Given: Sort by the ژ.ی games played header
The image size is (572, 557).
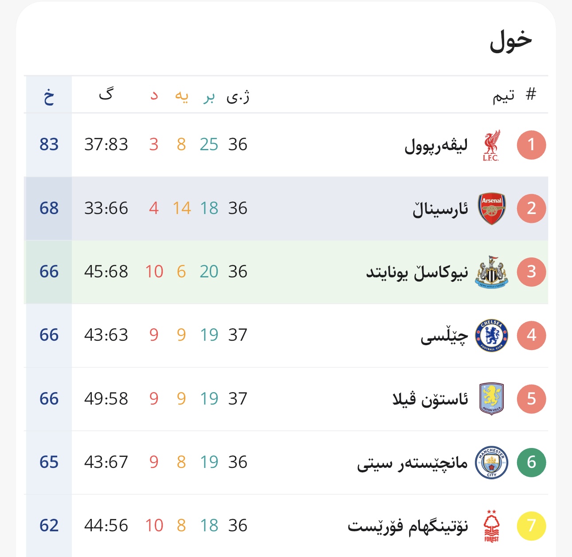Looking at the screenshot, I should coord(238,96).
